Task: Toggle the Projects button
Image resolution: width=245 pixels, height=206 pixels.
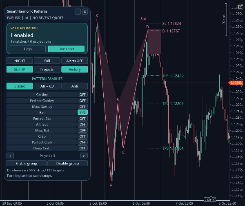Action: [x=47, y=69]
